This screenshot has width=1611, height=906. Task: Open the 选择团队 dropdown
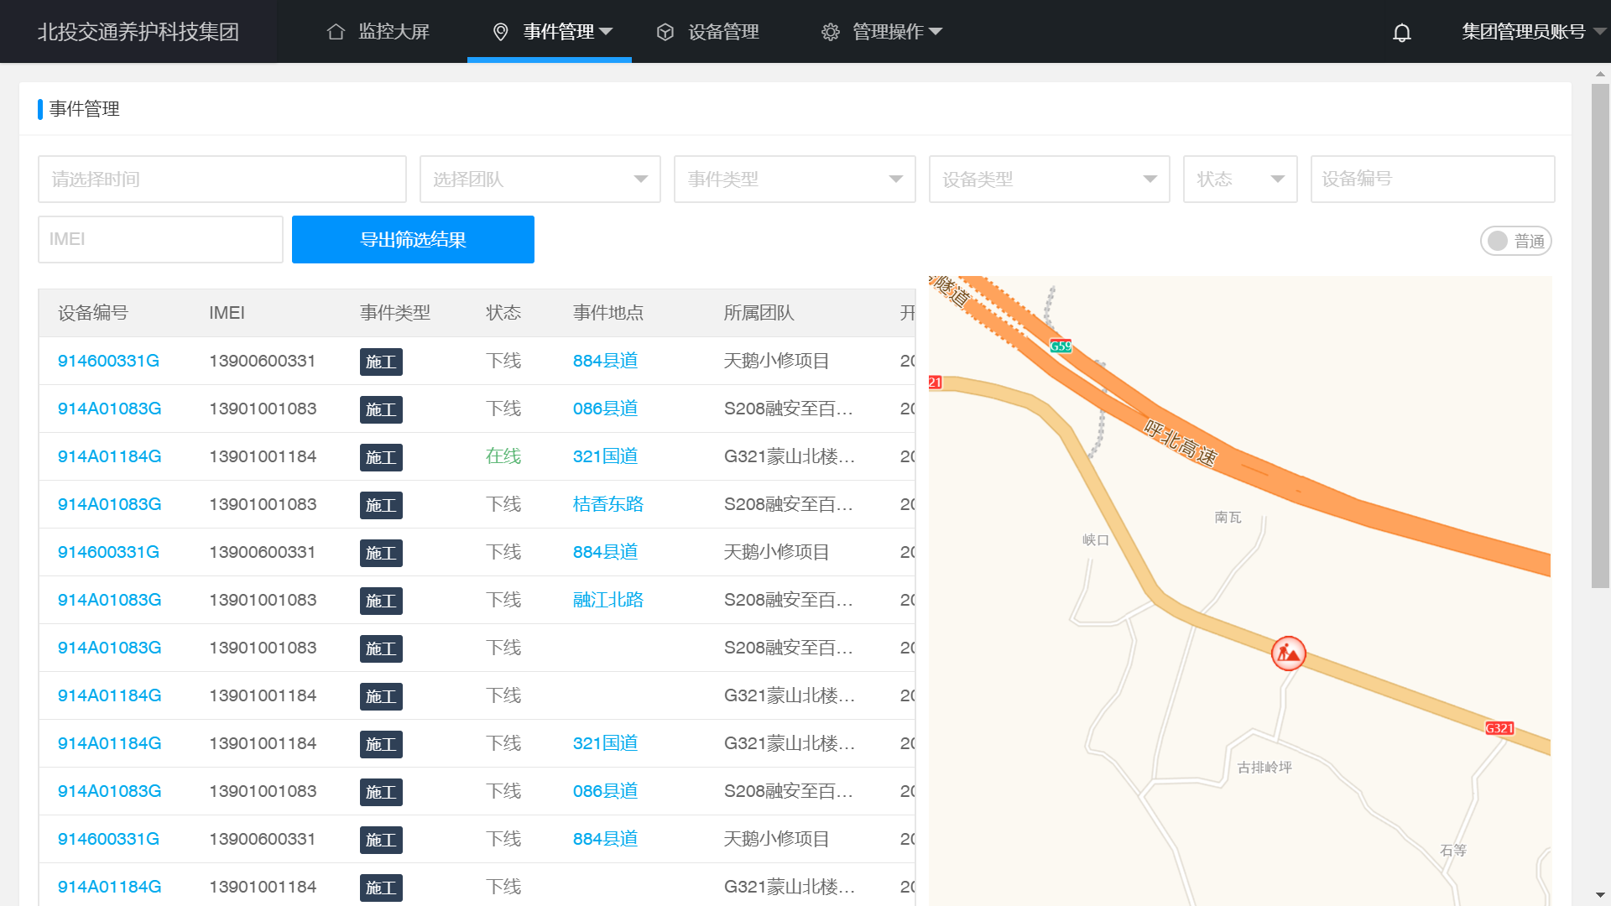tap(540, 179)
